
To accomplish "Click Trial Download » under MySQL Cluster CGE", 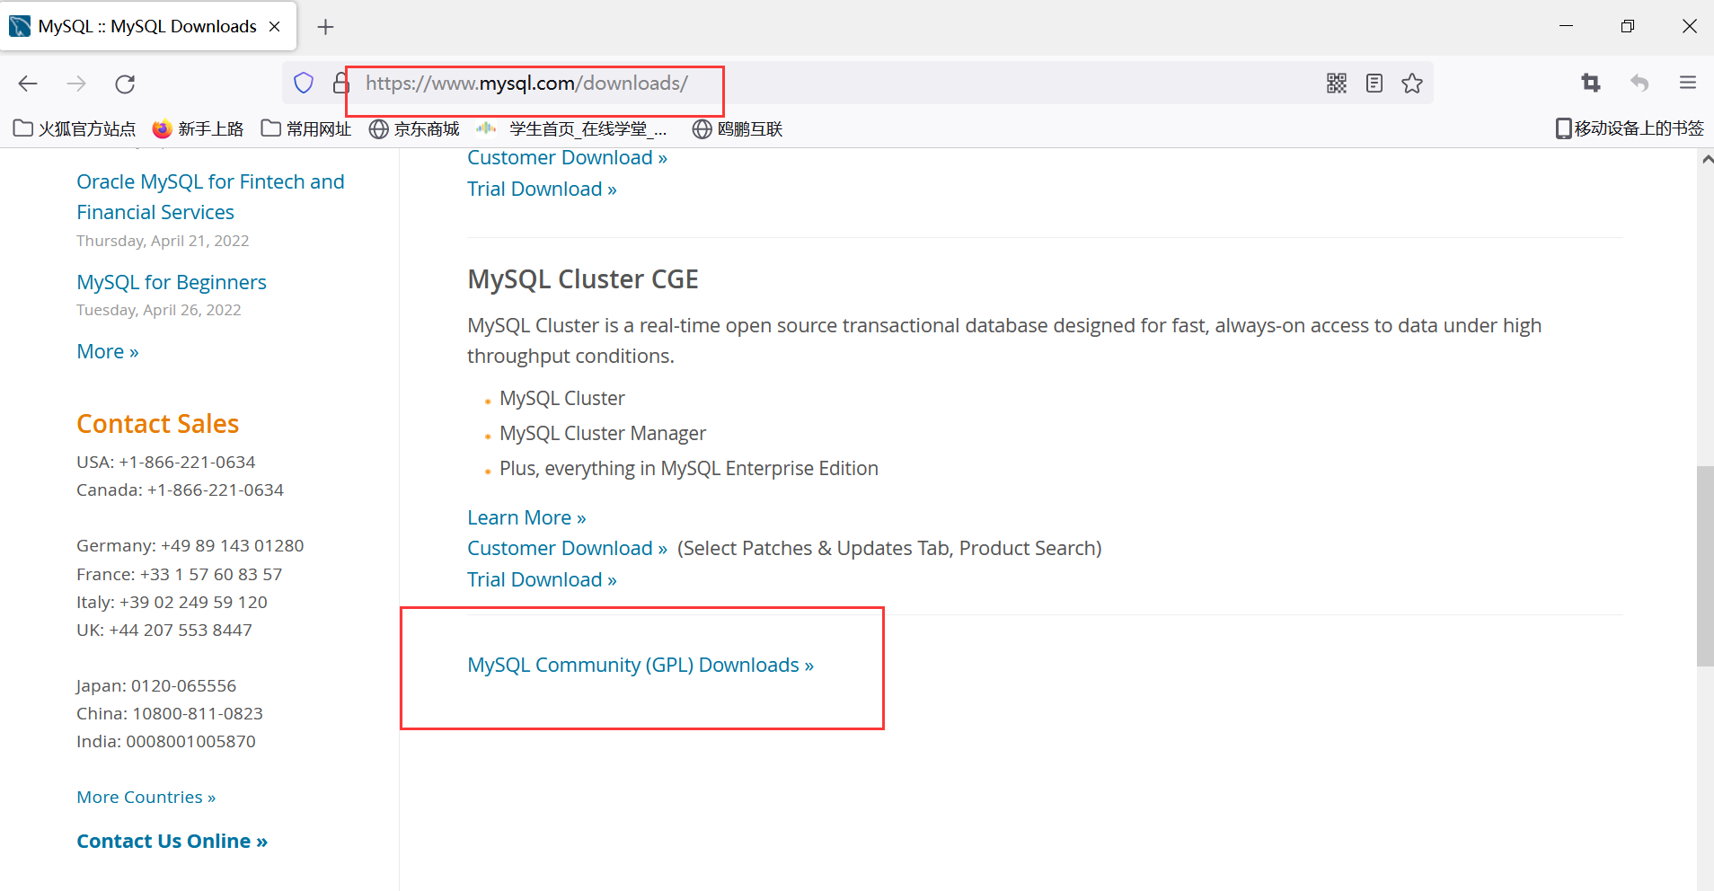I will [542, 579].
